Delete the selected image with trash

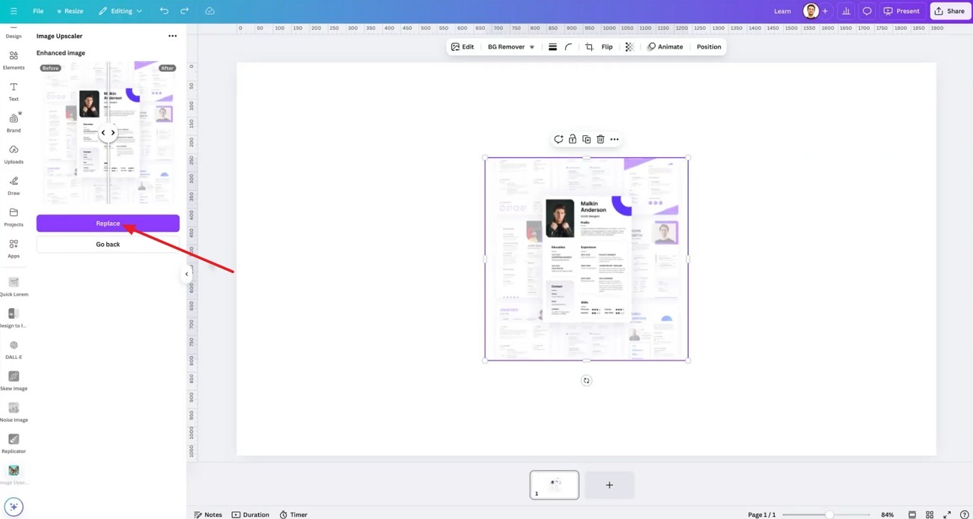[x=600, y=139]
